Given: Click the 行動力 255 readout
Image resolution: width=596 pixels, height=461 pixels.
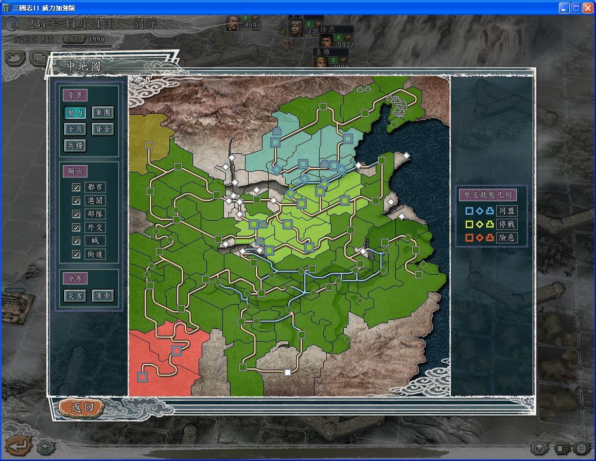Looking at the screenshot, I should [x=33, y=39].
